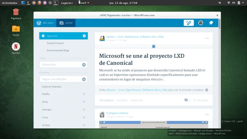The image size is (247, 139).
Task: Select the Firefox entry in the window list
Action: [x=200, y=131]
